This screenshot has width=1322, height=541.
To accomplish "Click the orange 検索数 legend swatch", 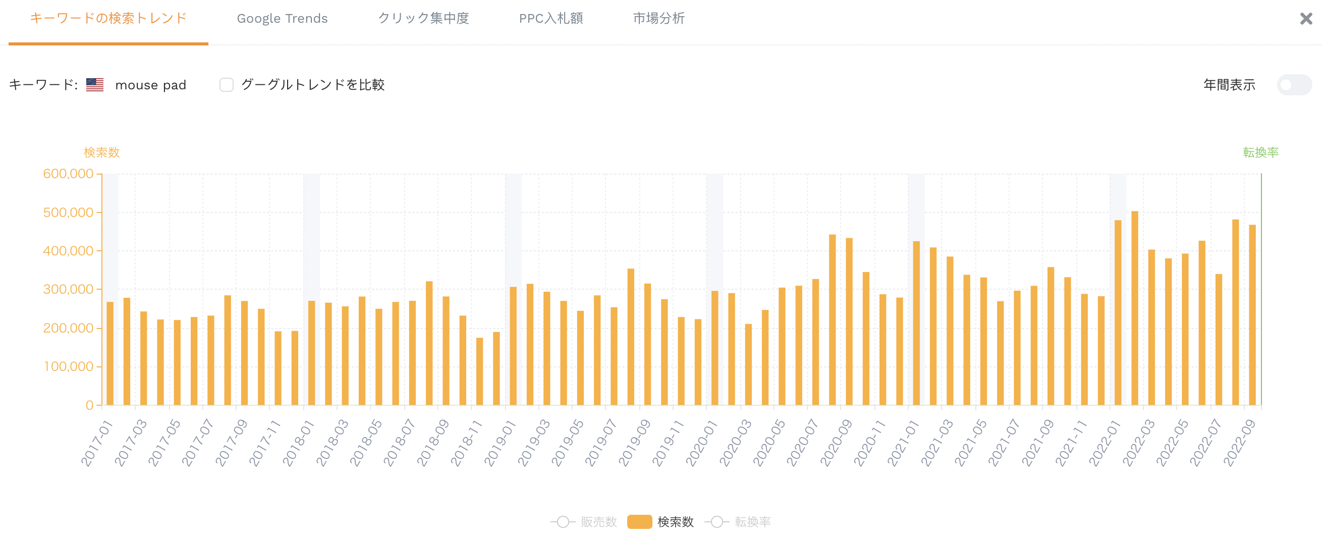I will [639, 521].
